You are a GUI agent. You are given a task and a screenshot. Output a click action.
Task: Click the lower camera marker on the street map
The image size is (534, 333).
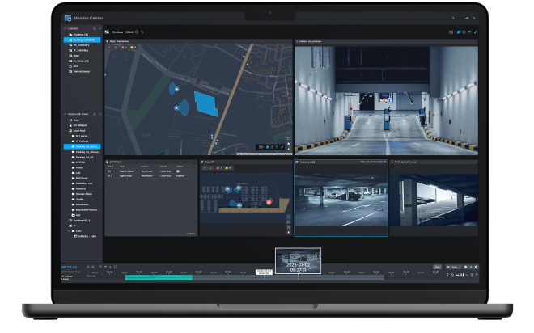(176, 107)
